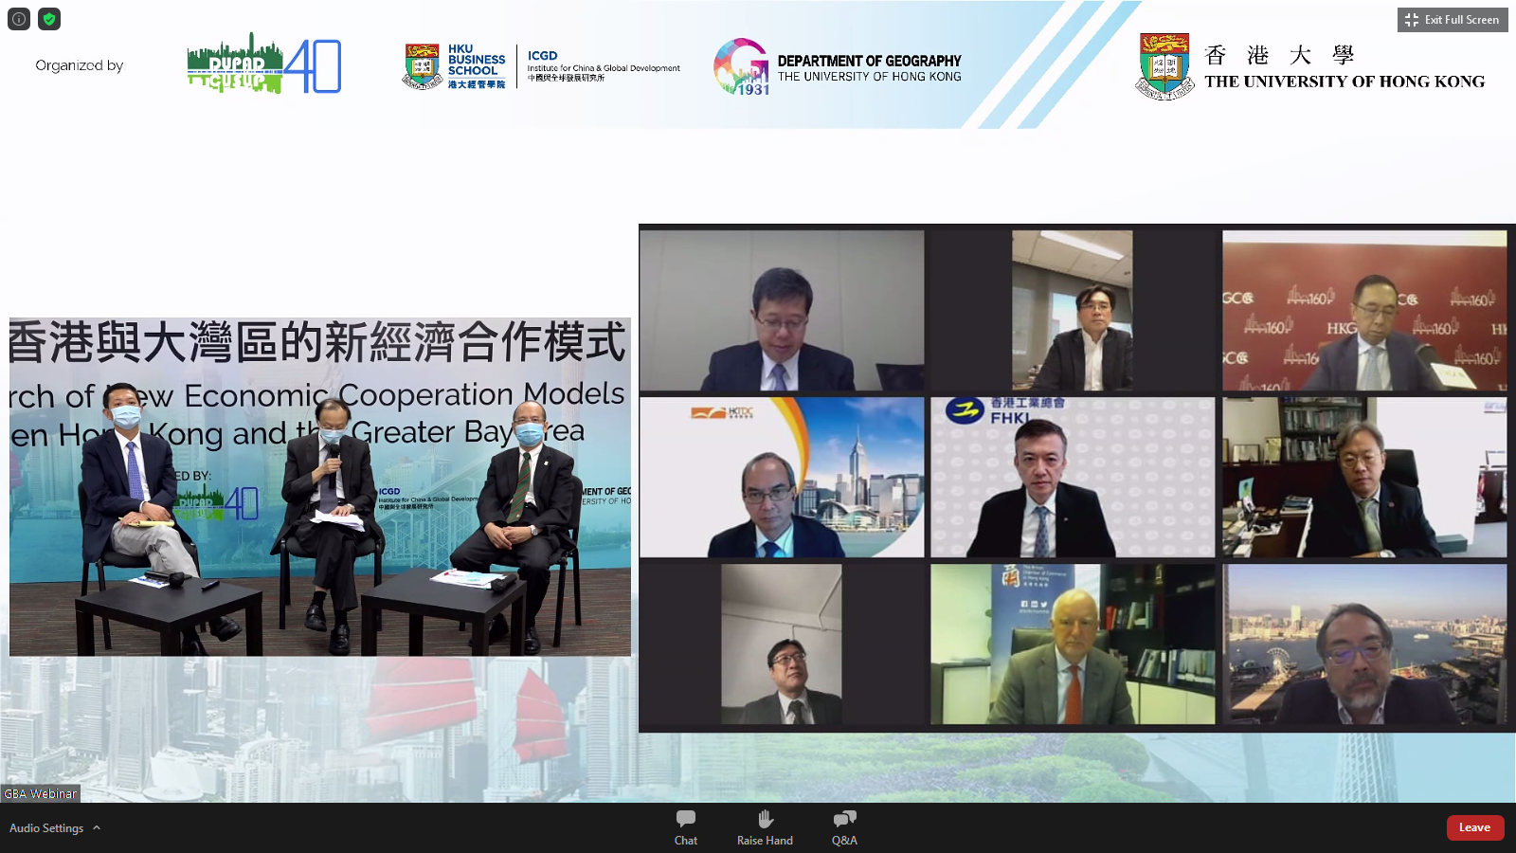Click Audio Settings label

click(x=46, y=828)
